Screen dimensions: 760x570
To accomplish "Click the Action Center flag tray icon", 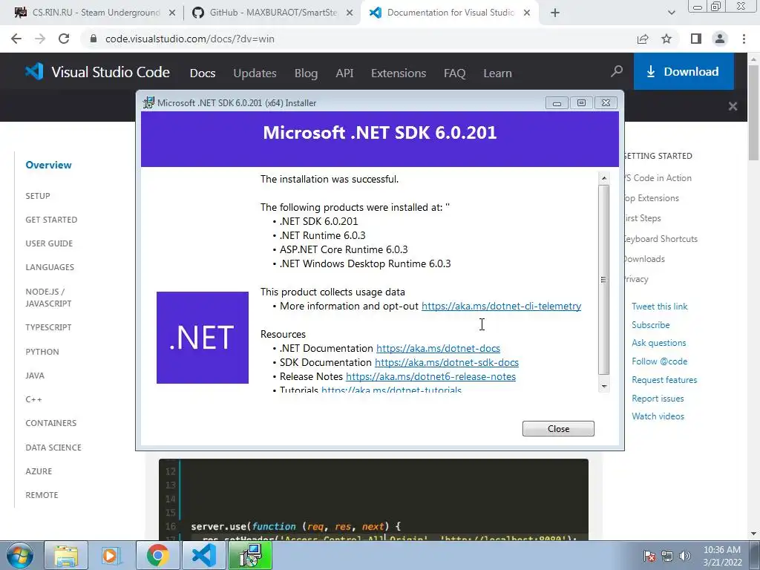I will pos(649,556).
